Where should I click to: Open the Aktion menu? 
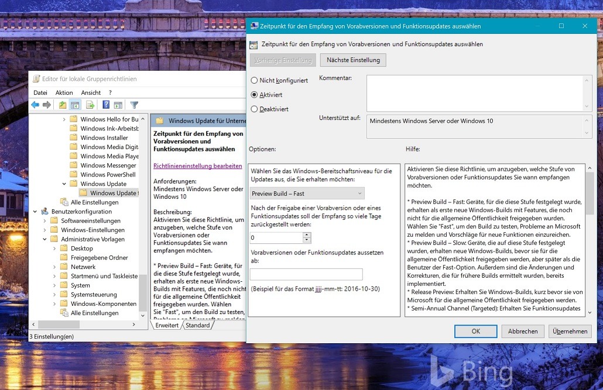point(64,92)
